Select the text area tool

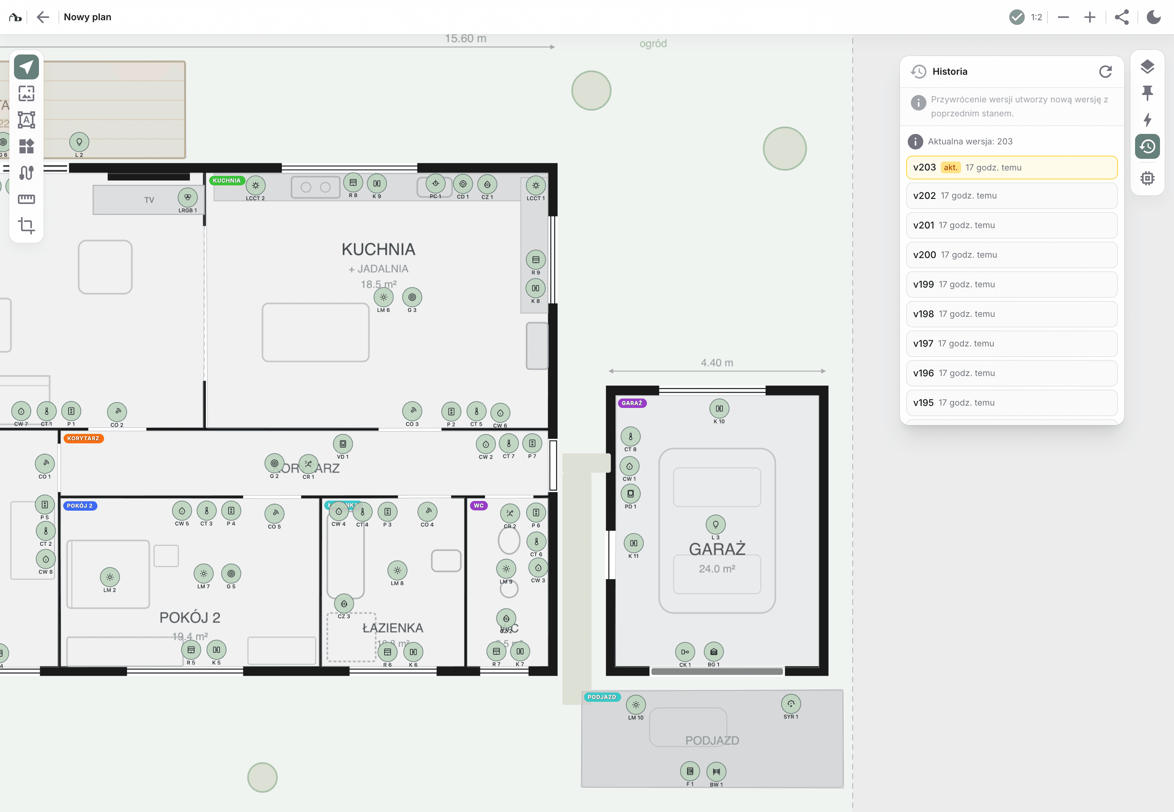[x=26, y=120]
